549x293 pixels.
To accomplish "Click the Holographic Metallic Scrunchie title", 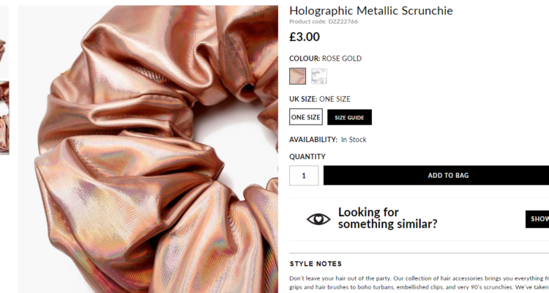I will click(x=371, y=10).
